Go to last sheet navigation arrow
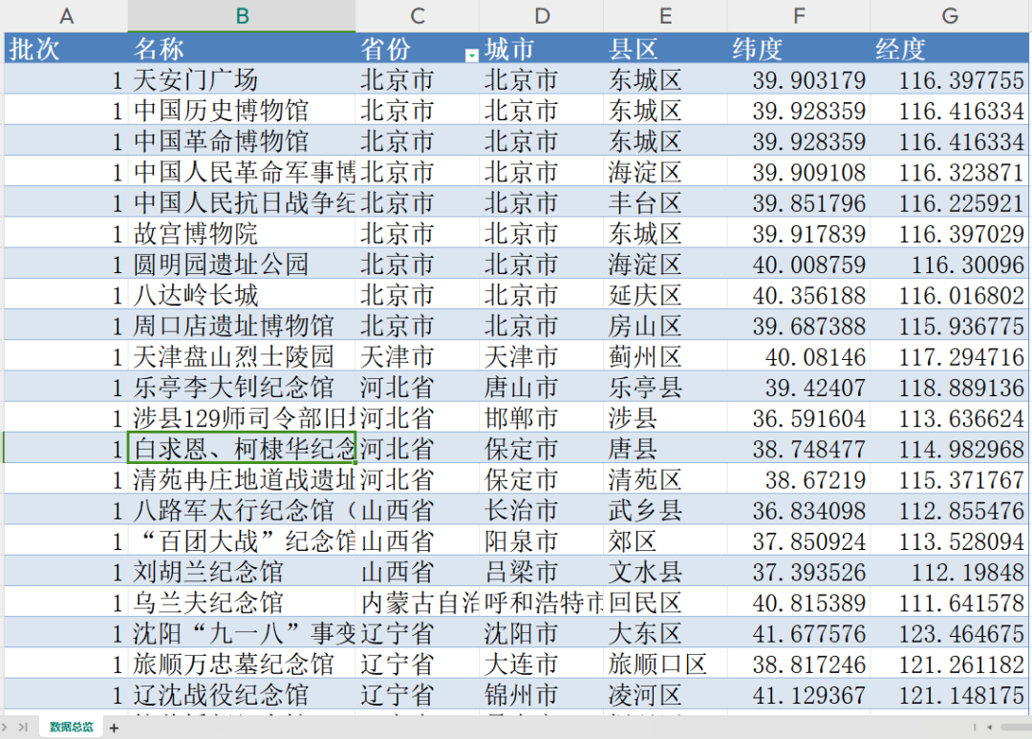The height and width of the screenshot is (739, 1032). pyautogui.click(x=23, y=728)
